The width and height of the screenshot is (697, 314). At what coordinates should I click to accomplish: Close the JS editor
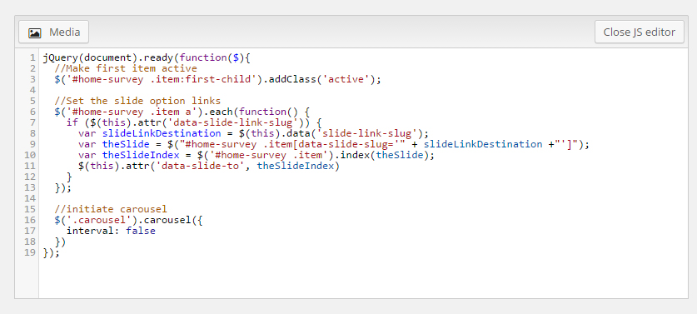[639, 32]
